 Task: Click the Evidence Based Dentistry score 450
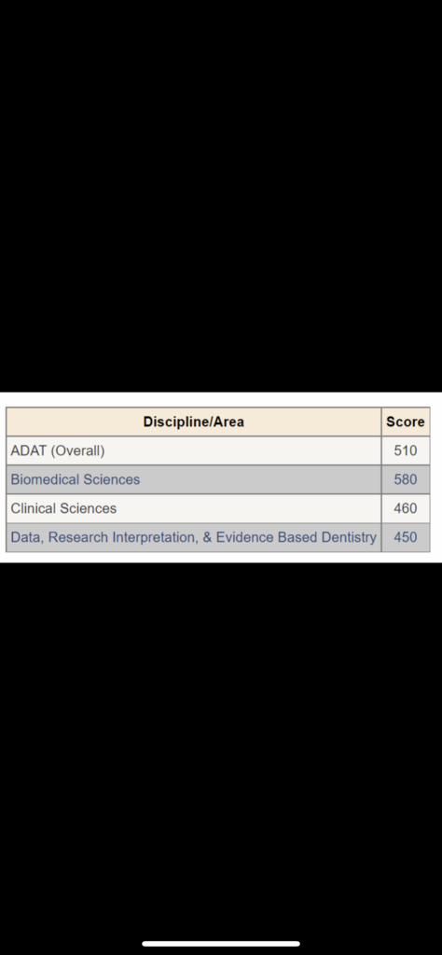click(406, 537)
